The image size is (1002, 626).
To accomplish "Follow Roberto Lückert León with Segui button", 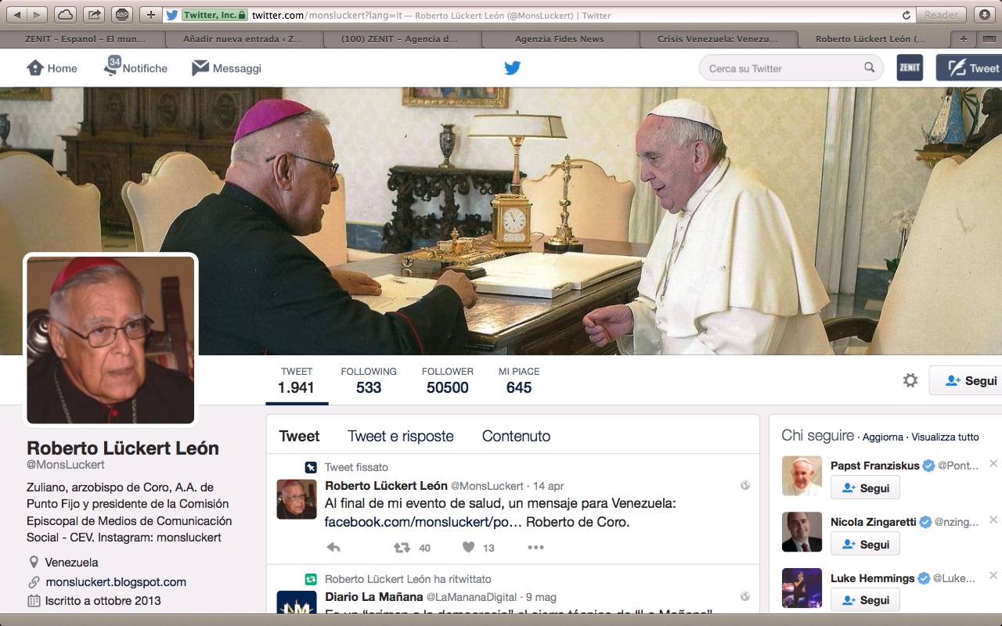I will 969,380.
